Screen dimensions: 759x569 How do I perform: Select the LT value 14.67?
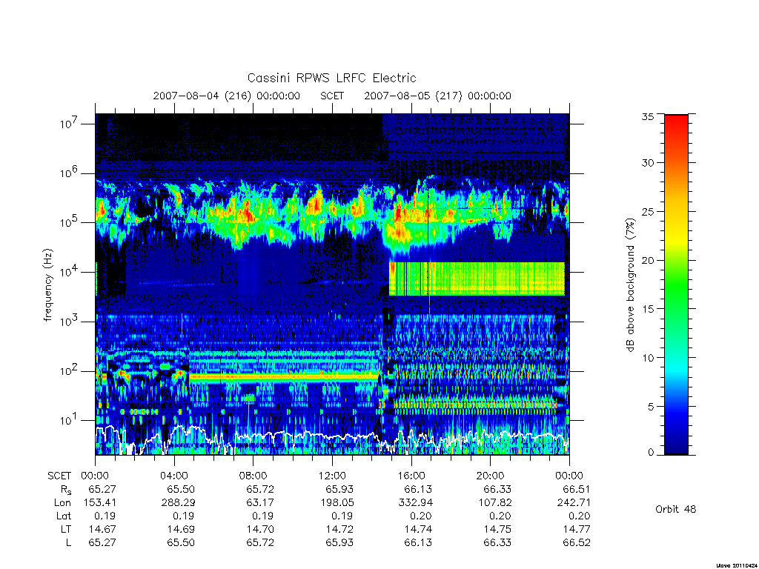click(x=102, y=529)
